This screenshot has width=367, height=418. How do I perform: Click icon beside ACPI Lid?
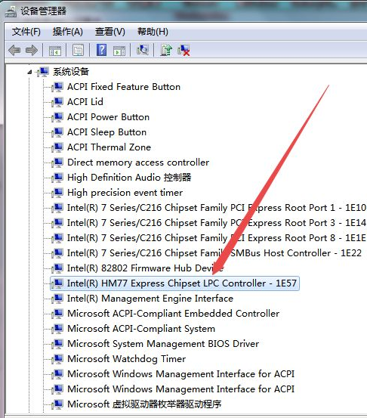(x=57, y=102)
